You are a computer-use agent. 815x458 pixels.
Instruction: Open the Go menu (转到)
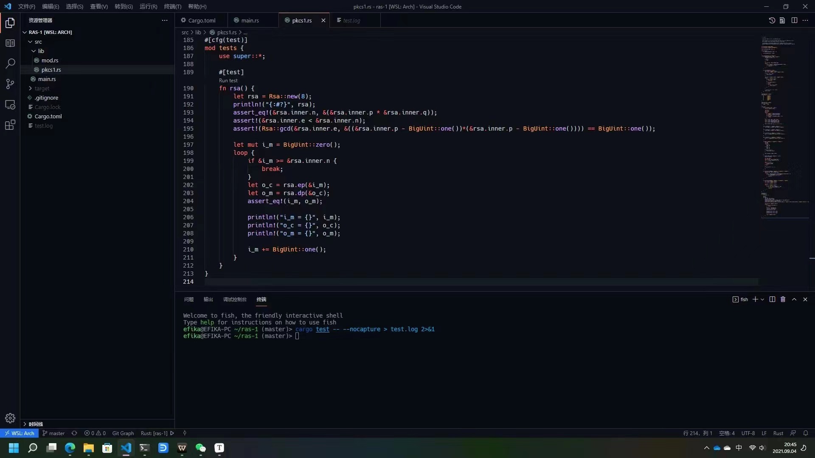[x=124, y=6]
